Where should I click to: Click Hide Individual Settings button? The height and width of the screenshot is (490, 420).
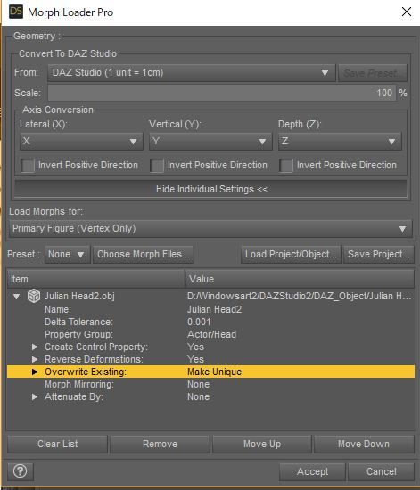[210, 189]
